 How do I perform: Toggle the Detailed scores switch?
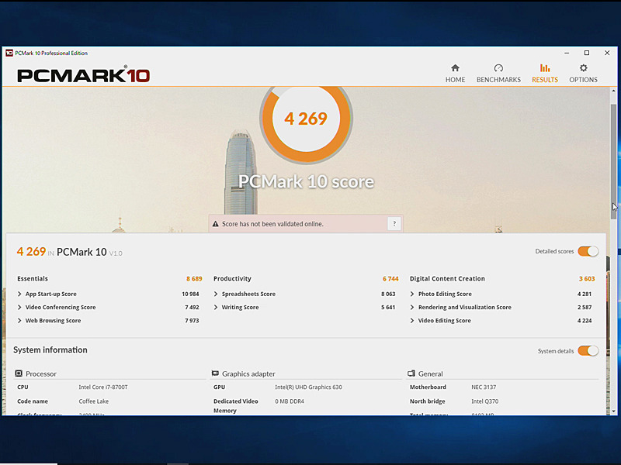(x=588, y=251)
